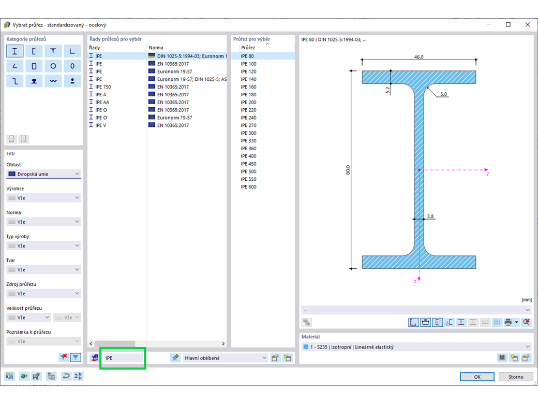Click the OK button
This screenshot has width=538, height=404.
[x=477, y=377]
